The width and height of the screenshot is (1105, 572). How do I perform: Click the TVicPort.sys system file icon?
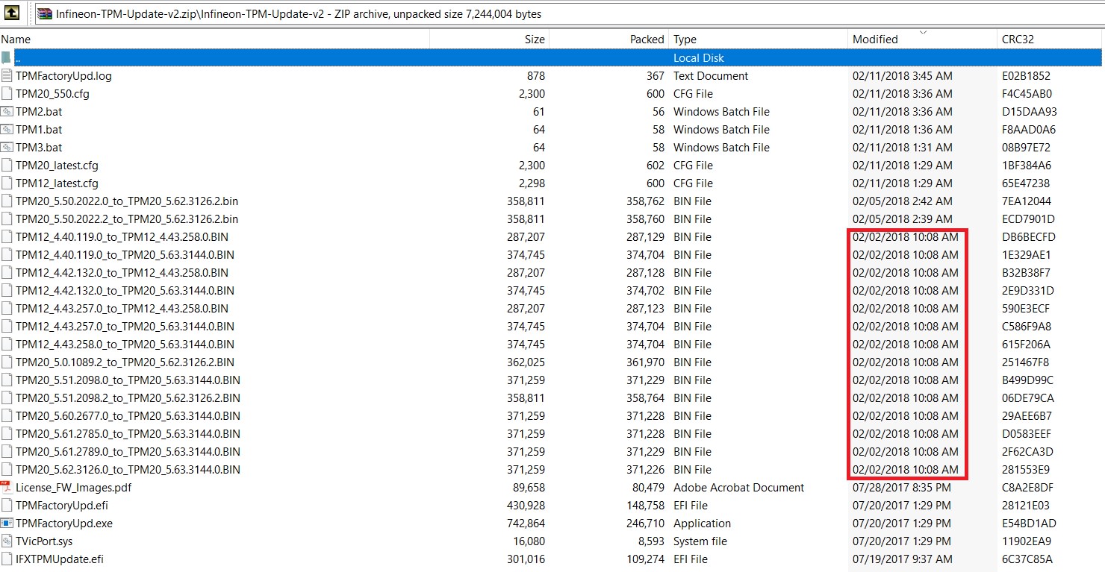[x=7, y=541]
